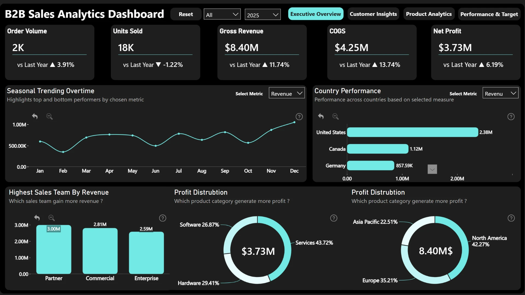
Task: Open Performance & Target tab
Action: (489, 14)
